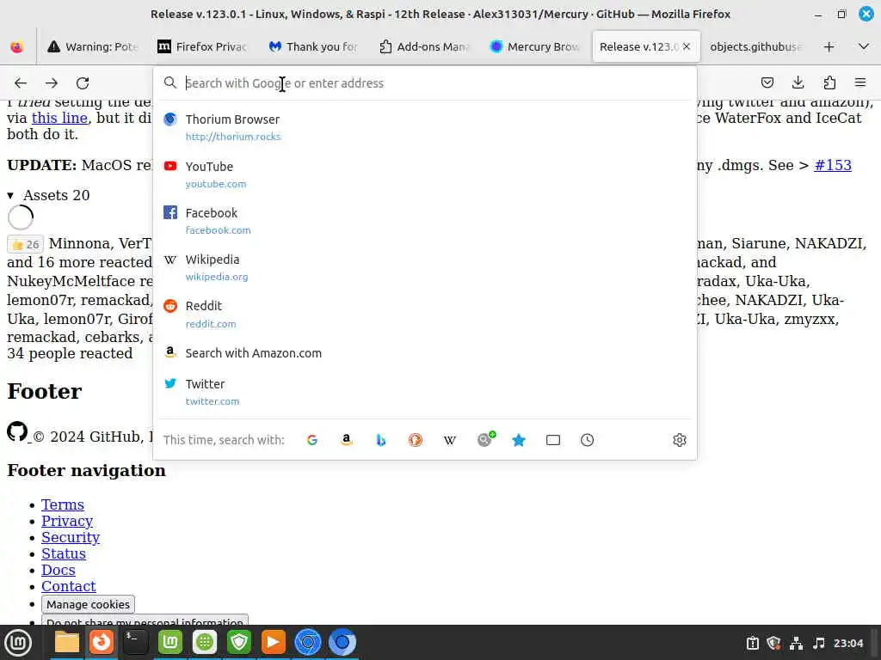Open the Extensions puzzle icon
Viewport: 881px width, 660px height.
(x=829, y=83)
